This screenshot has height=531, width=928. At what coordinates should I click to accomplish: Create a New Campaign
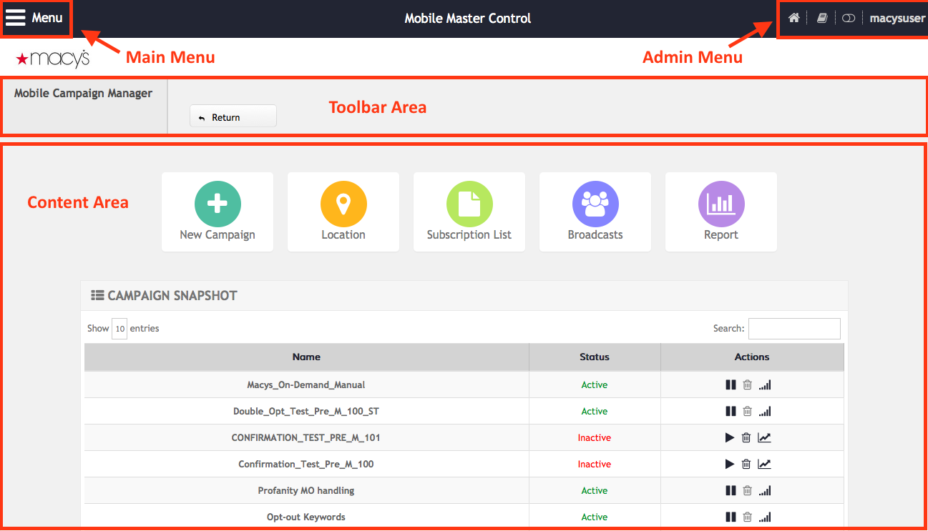coord(218,212)
